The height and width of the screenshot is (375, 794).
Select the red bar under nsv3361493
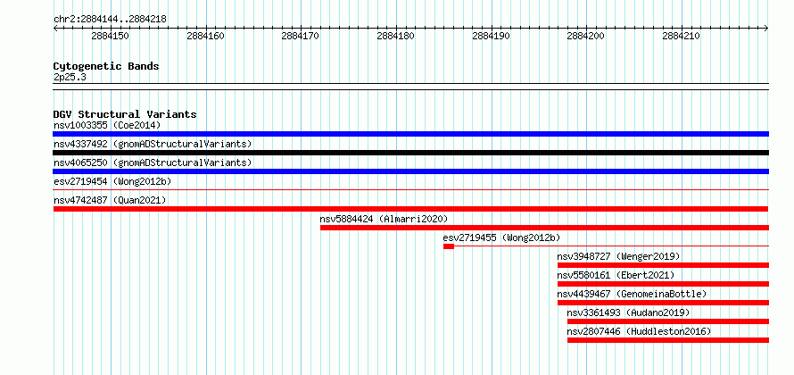coord(668,321)
